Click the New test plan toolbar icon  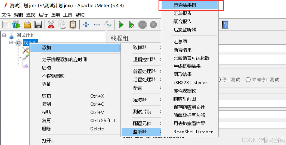(x=6, y=25)
